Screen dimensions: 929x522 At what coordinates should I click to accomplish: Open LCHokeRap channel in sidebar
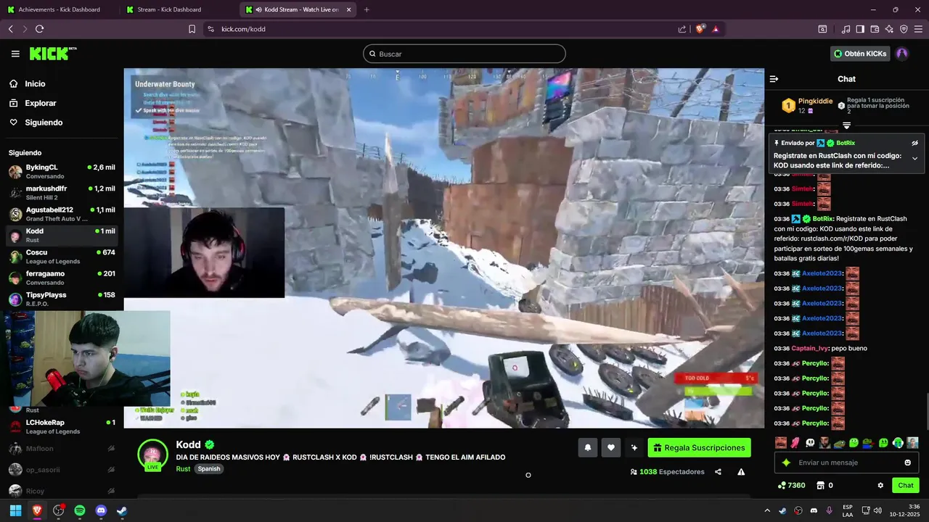(x=62, y=427)
